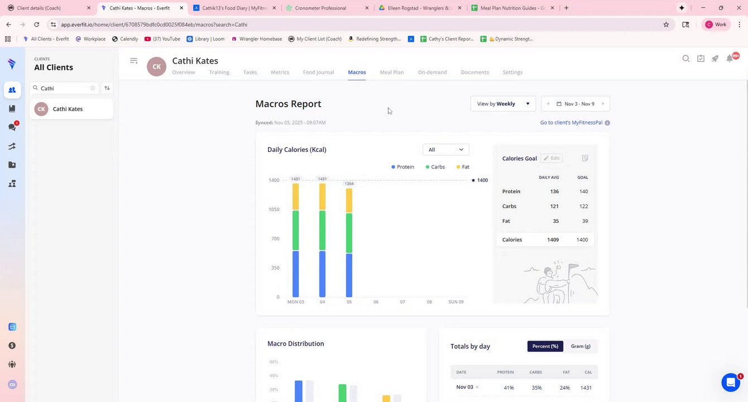Click the notifications bell icon
Viewport: 748px width, 402px height.
pyautogui.click(x=730, y=59)
